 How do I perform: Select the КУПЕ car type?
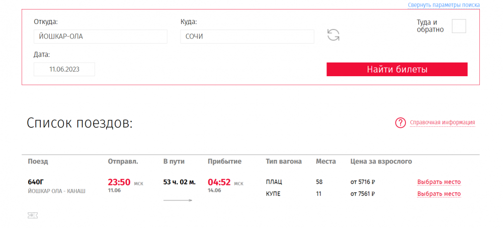click(x=273, y=194)
